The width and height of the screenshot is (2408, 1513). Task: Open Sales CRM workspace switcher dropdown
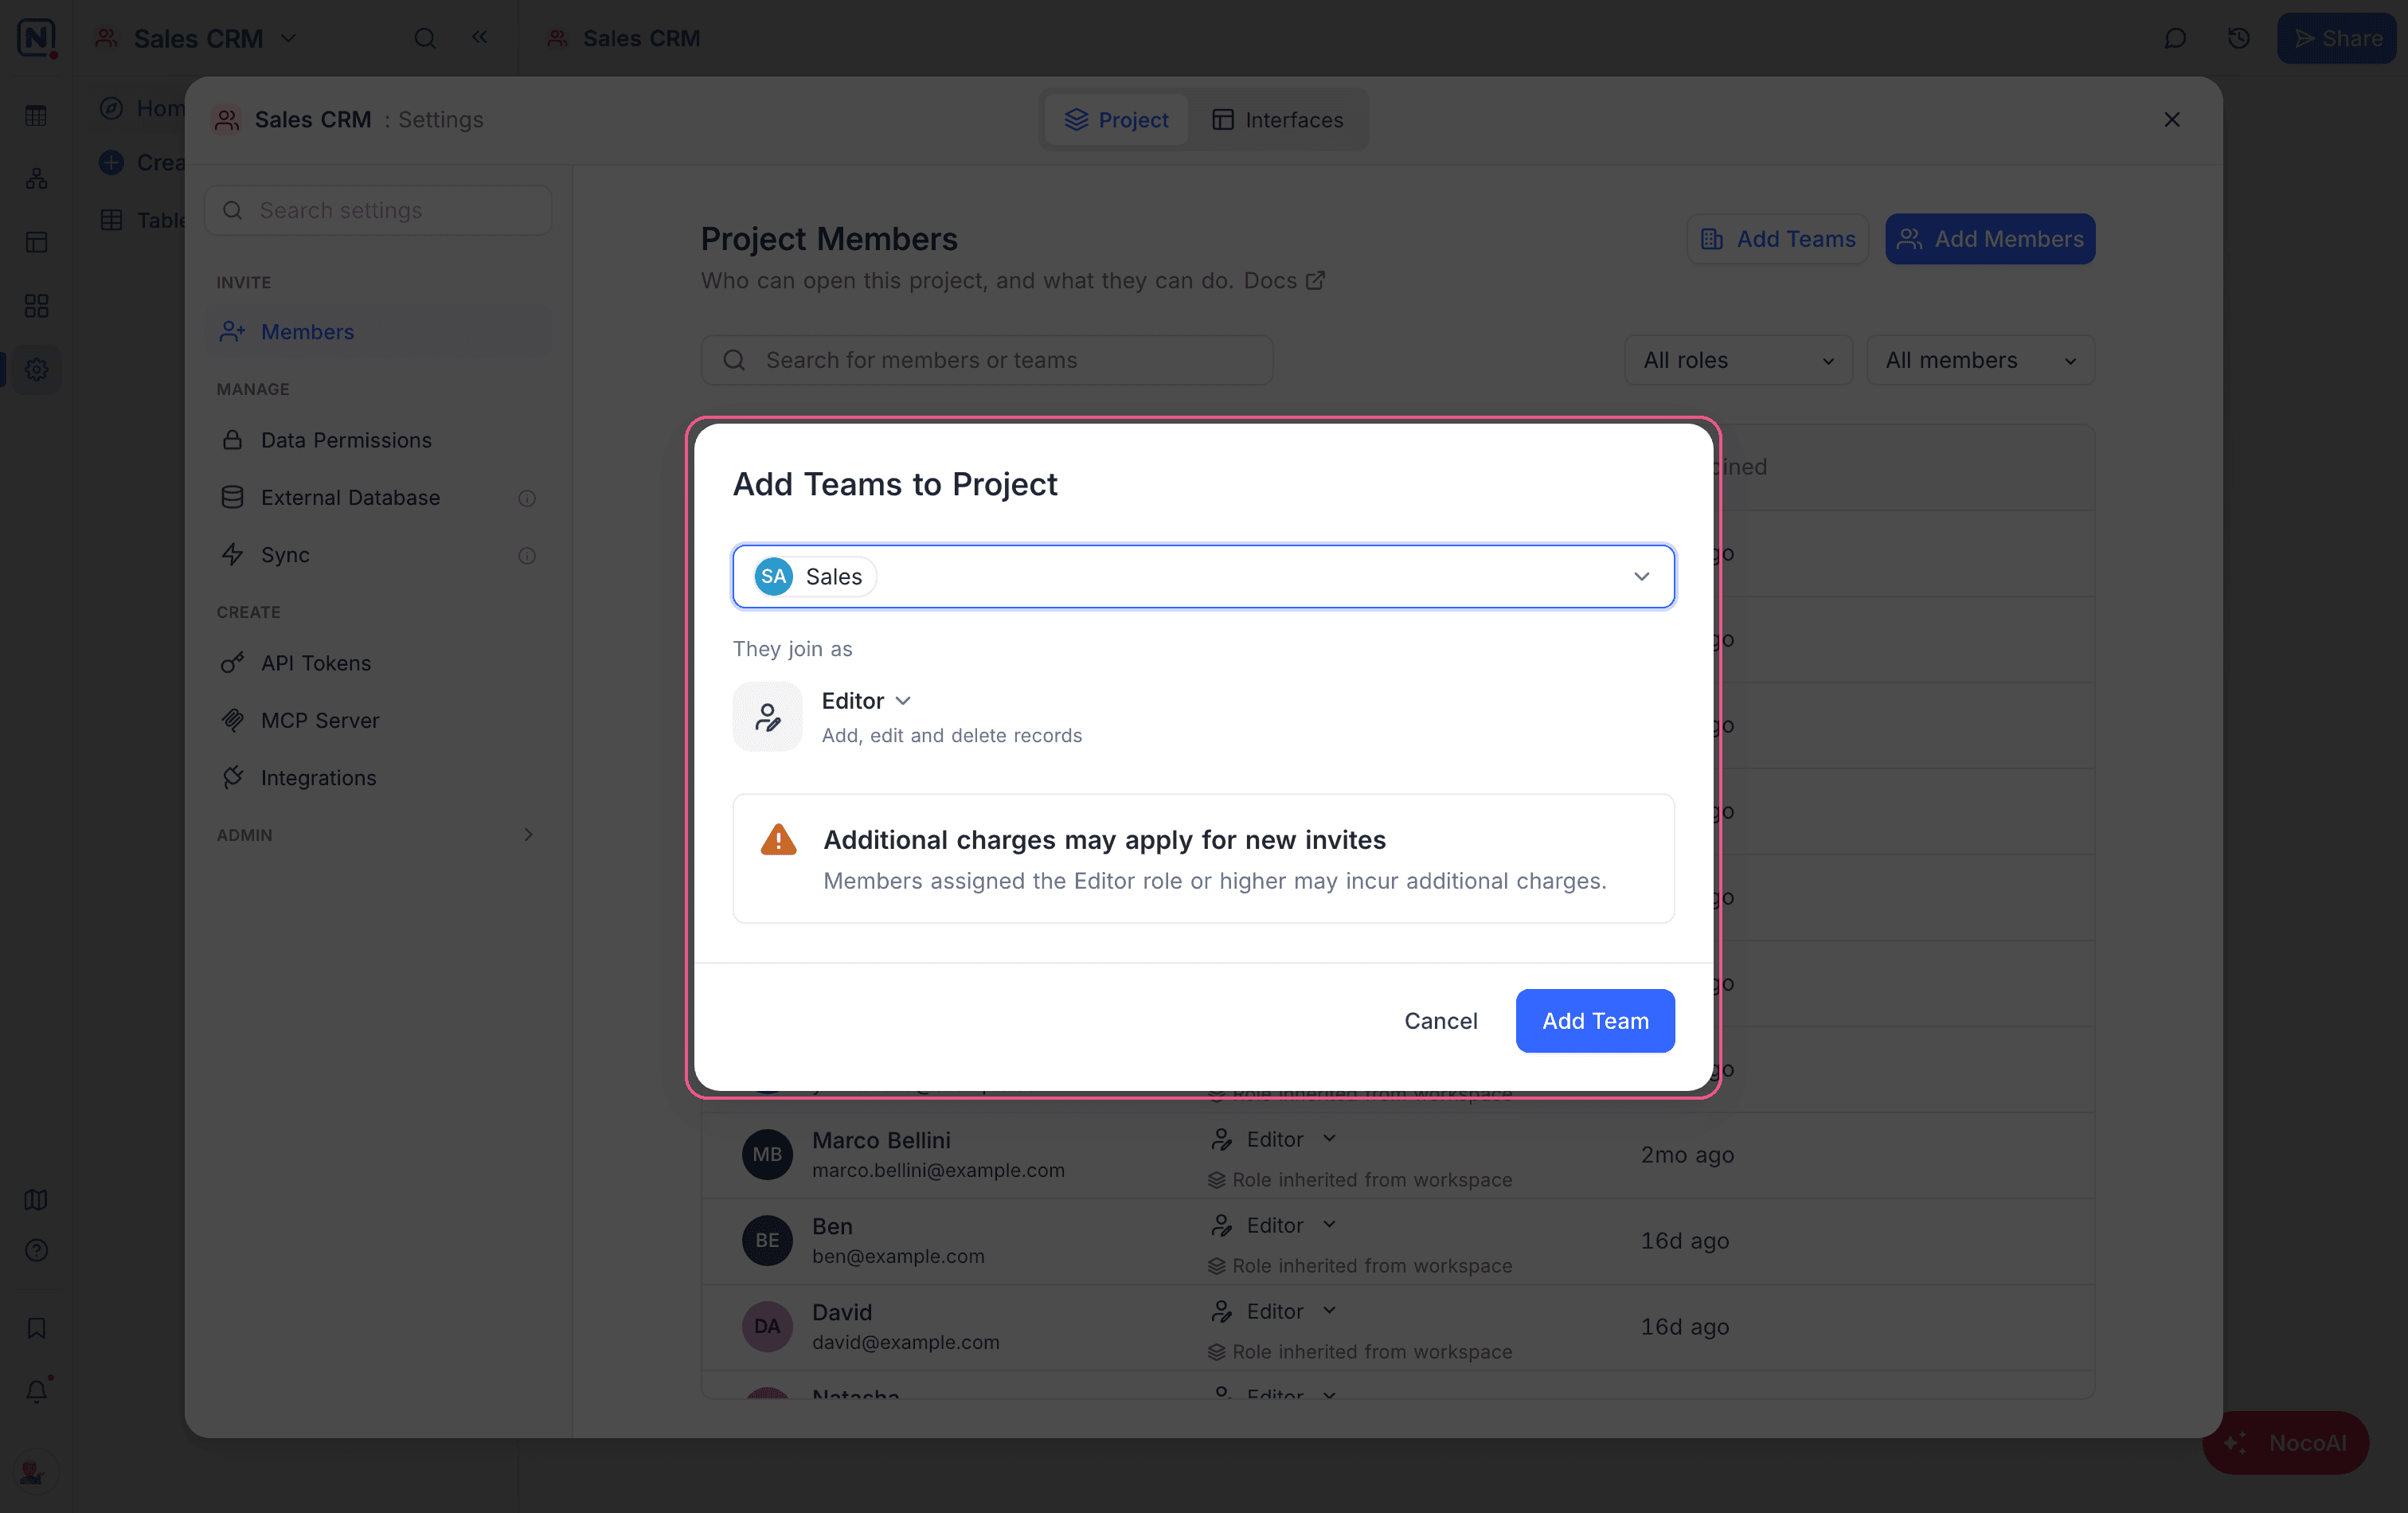(x=196, y=38)
